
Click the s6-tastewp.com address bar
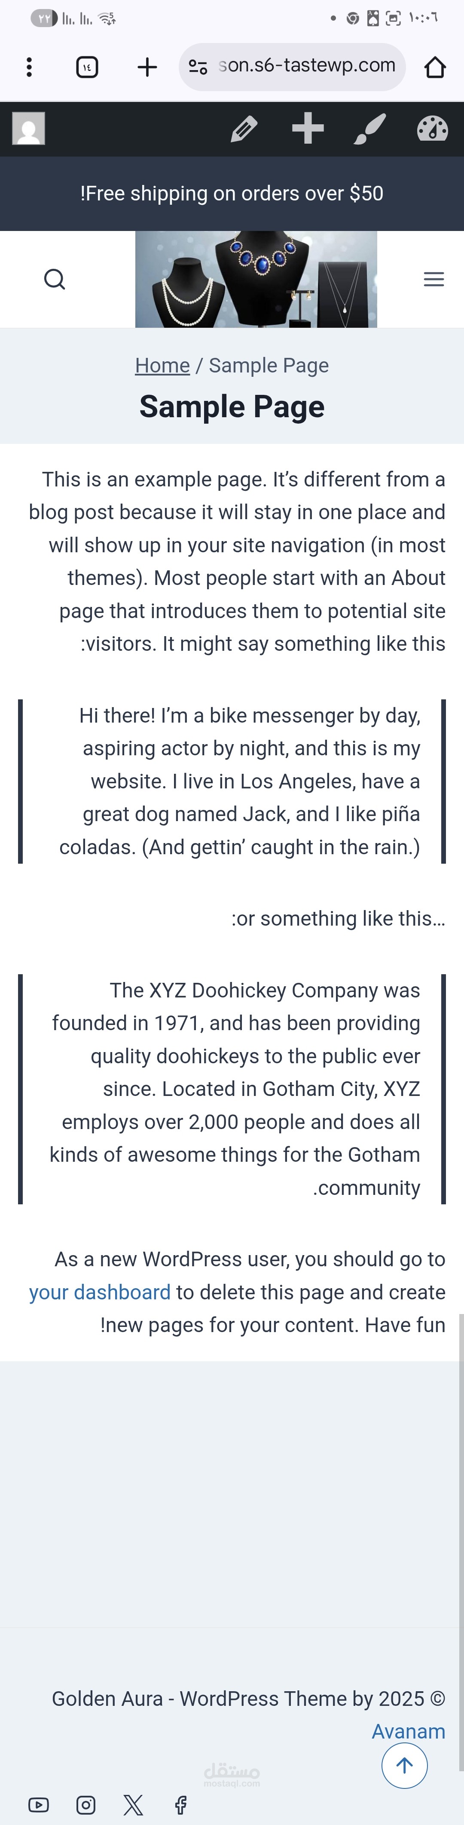point(306,66)
